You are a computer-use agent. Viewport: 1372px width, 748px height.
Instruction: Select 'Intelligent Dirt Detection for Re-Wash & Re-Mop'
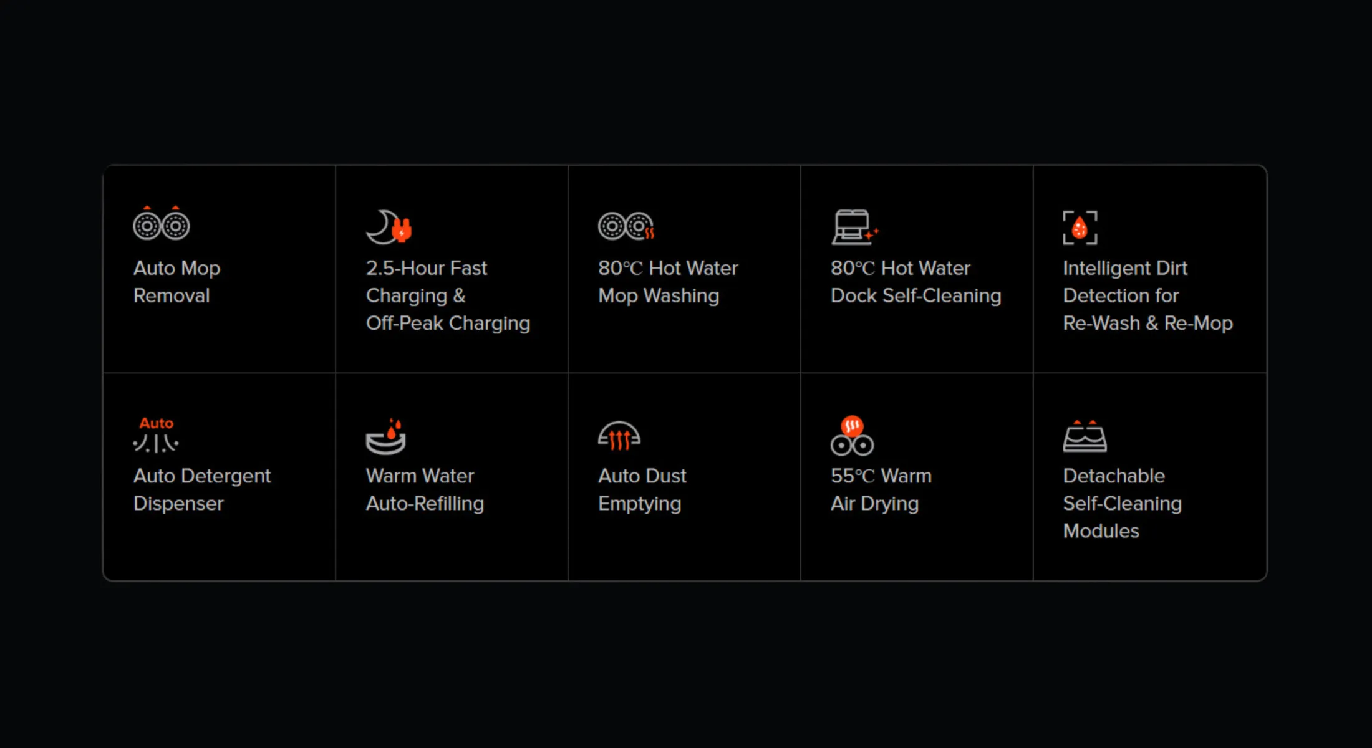[x=1147, y=295]
